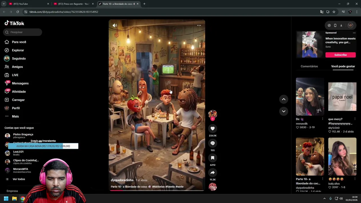Go to next video arrow
Image resolution: width=361 pixels, height=203 pixels.
284,111
